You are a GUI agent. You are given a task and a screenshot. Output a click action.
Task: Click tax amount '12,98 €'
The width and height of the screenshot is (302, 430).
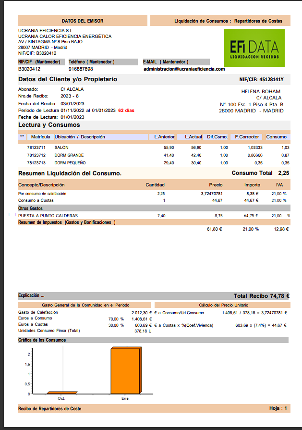[281, 229]
